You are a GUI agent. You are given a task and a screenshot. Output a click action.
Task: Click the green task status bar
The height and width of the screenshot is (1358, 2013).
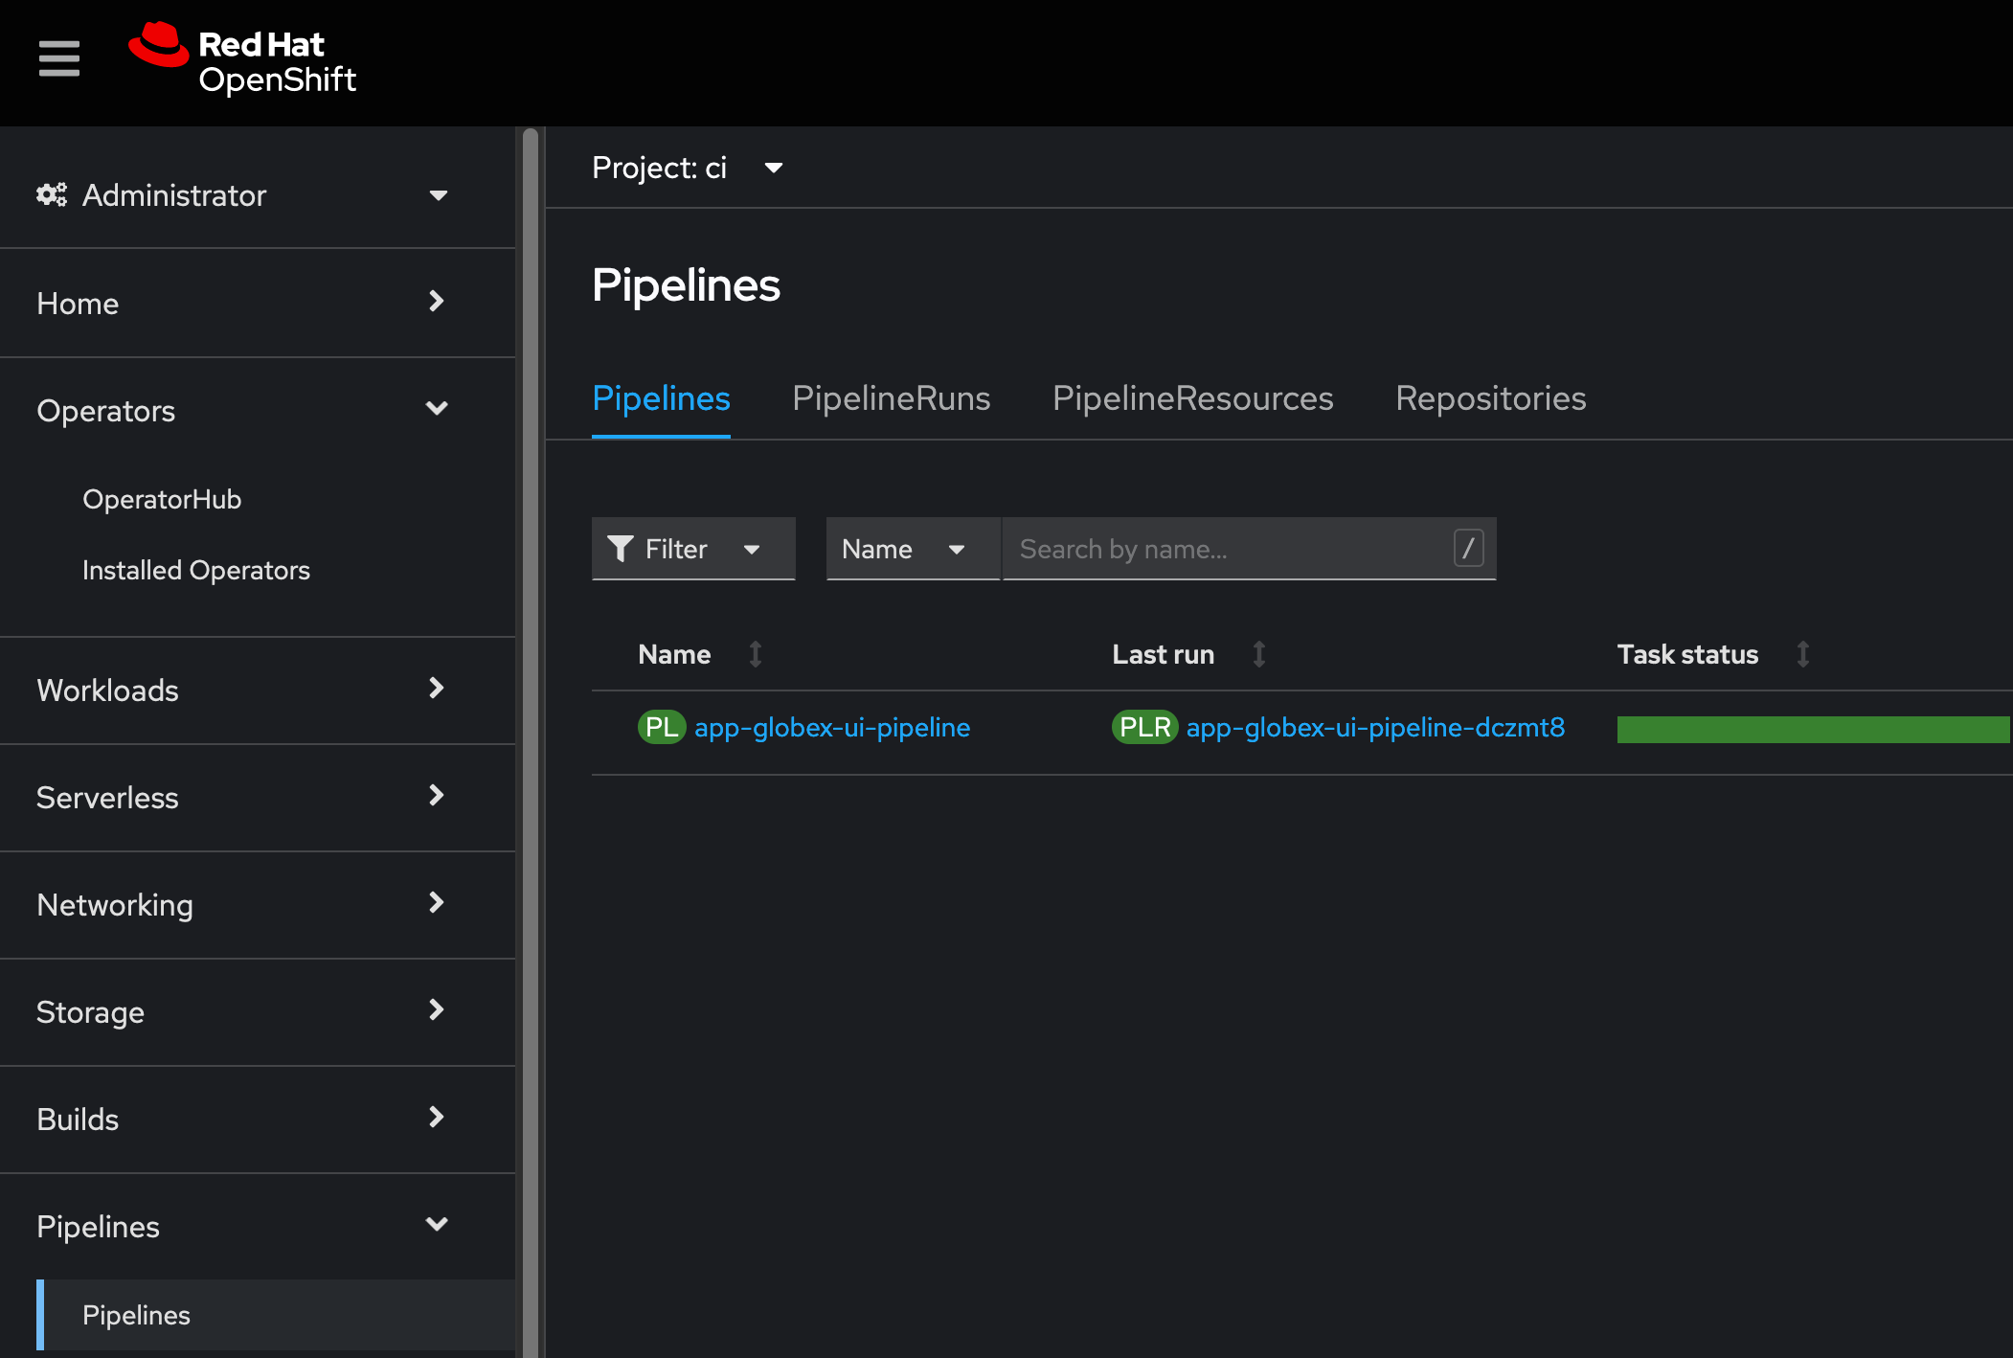1814,730
